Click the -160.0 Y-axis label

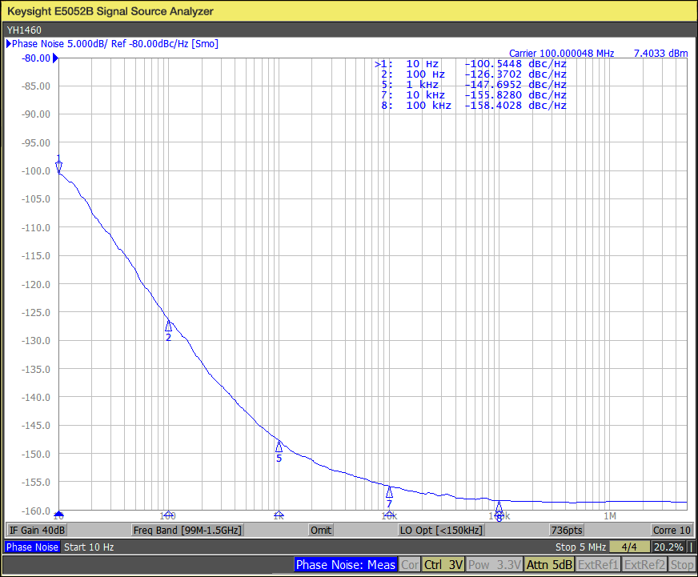point(36,511)
